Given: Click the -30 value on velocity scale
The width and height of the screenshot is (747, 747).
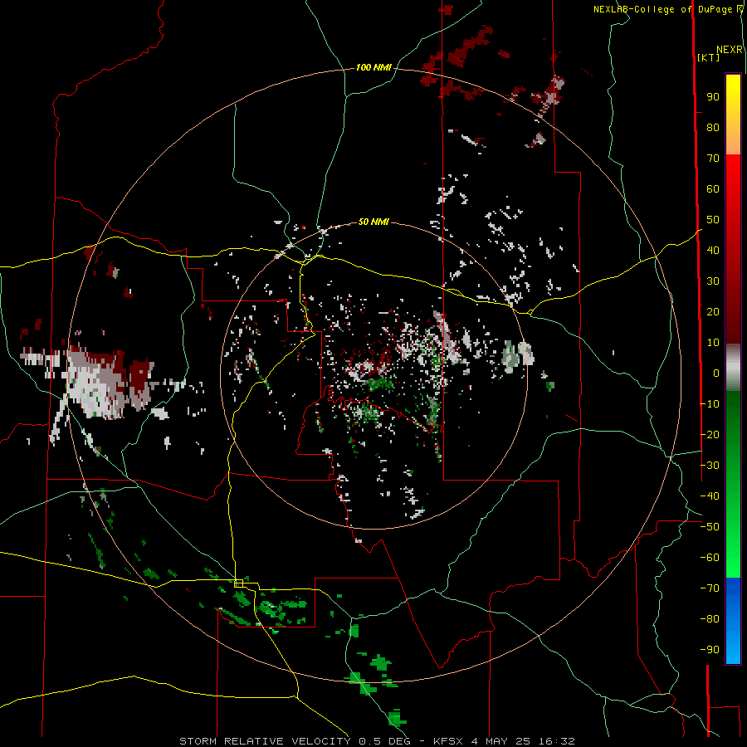Looking at the screenshot, I should [x=710, y=466].
